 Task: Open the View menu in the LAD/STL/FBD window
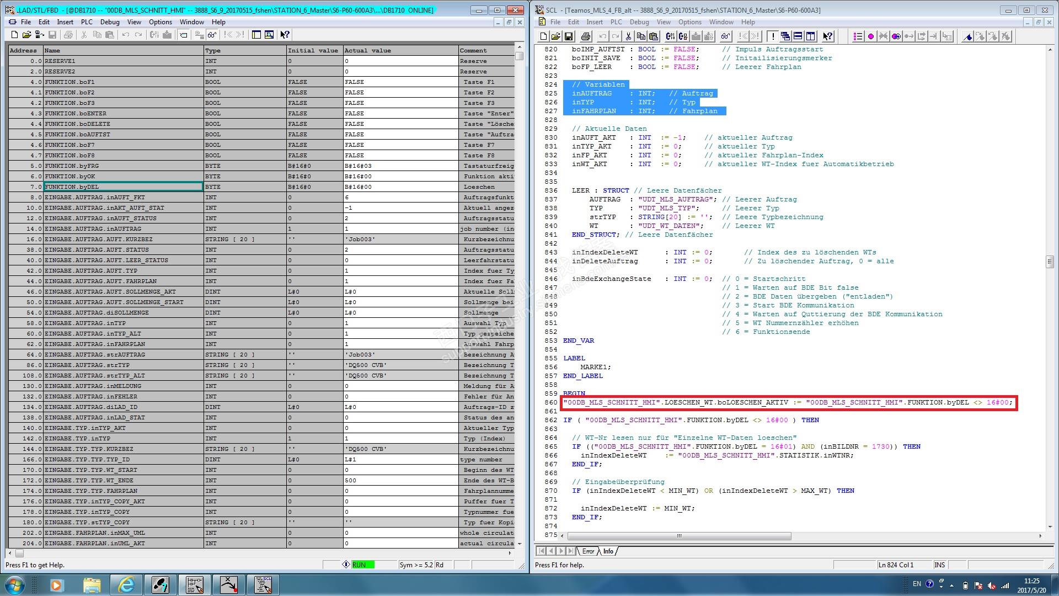click(134, 22)
